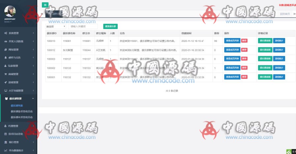Click the 创建时间 column header

click(x=186, y=33)
